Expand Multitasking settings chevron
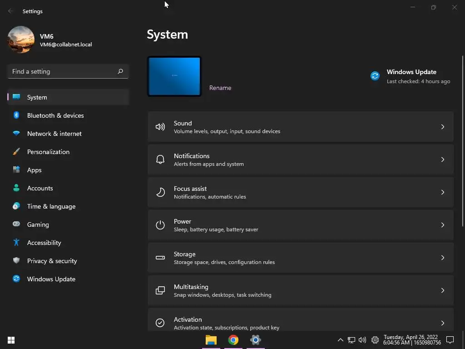The height and width of the screenshot is (349, 465). 442,290
